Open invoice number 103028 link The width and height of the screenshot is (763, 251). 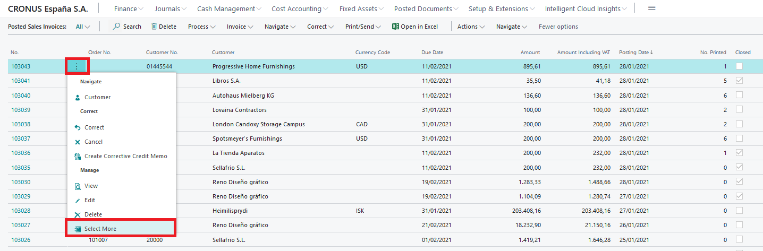21,211
